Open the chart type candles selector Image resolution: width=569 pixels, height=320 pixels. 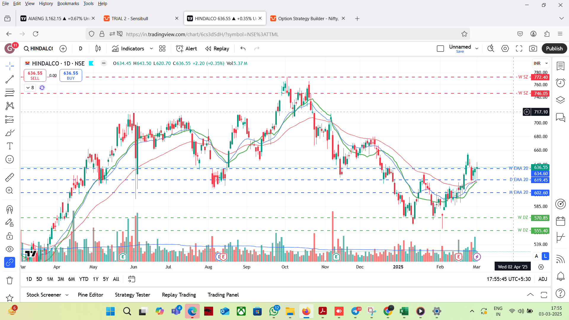pyautogui.click(x=98, y=49)
